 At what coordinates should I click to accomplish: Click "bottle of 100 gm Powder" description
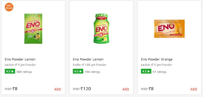tap(90, 65)
